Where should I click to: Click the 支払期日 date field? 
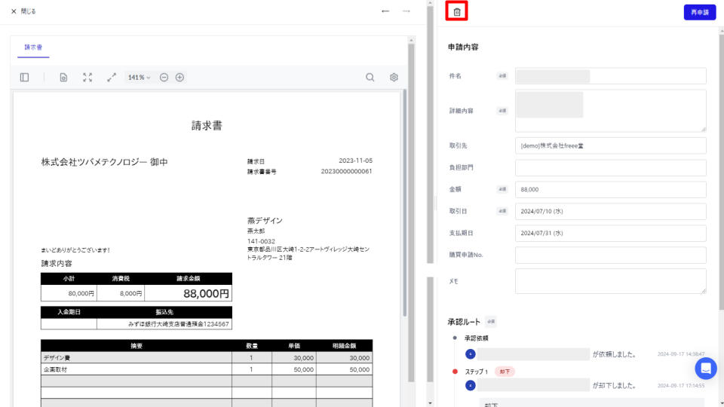[x=610, y=233]
